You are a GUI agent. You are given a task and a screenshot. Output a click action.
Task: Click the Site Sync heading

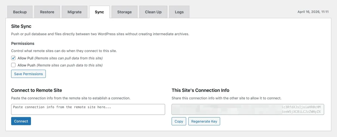click(21, 26)
